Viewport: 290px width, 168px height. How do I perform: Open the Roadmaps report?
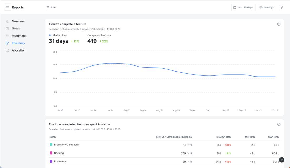tap(19, 36)
